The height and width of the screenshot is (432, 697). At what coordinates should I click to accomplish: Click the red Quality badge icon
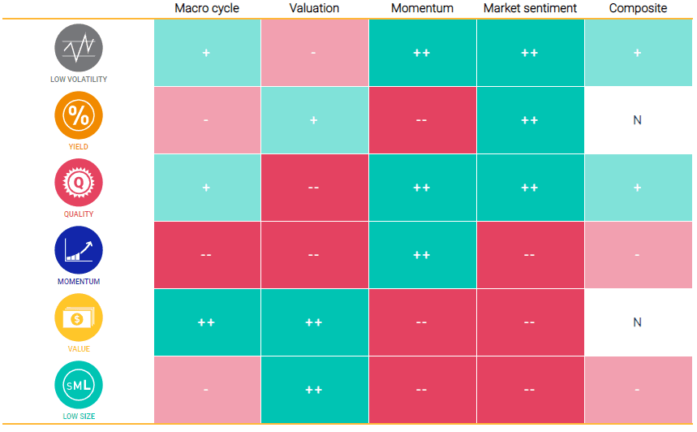coord(79,182)
